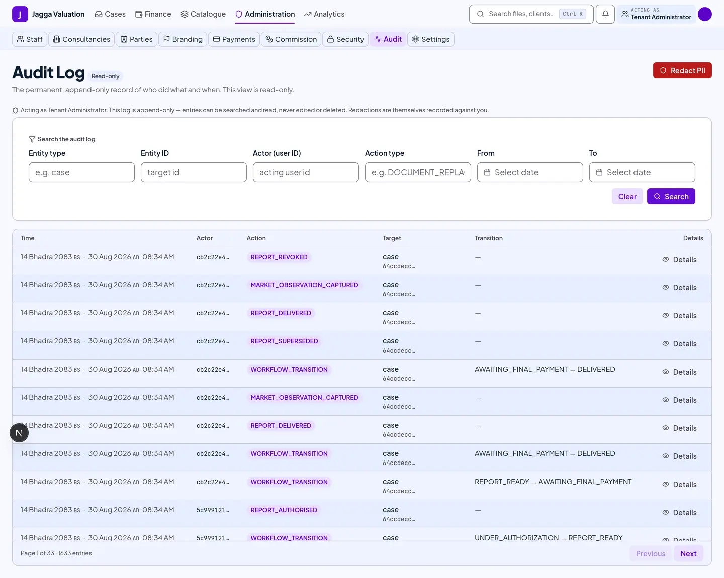Image resolution: width=724 pixels, height=578 pixels.
Task: Switch to the Commission tab
Action: [291, 39]
